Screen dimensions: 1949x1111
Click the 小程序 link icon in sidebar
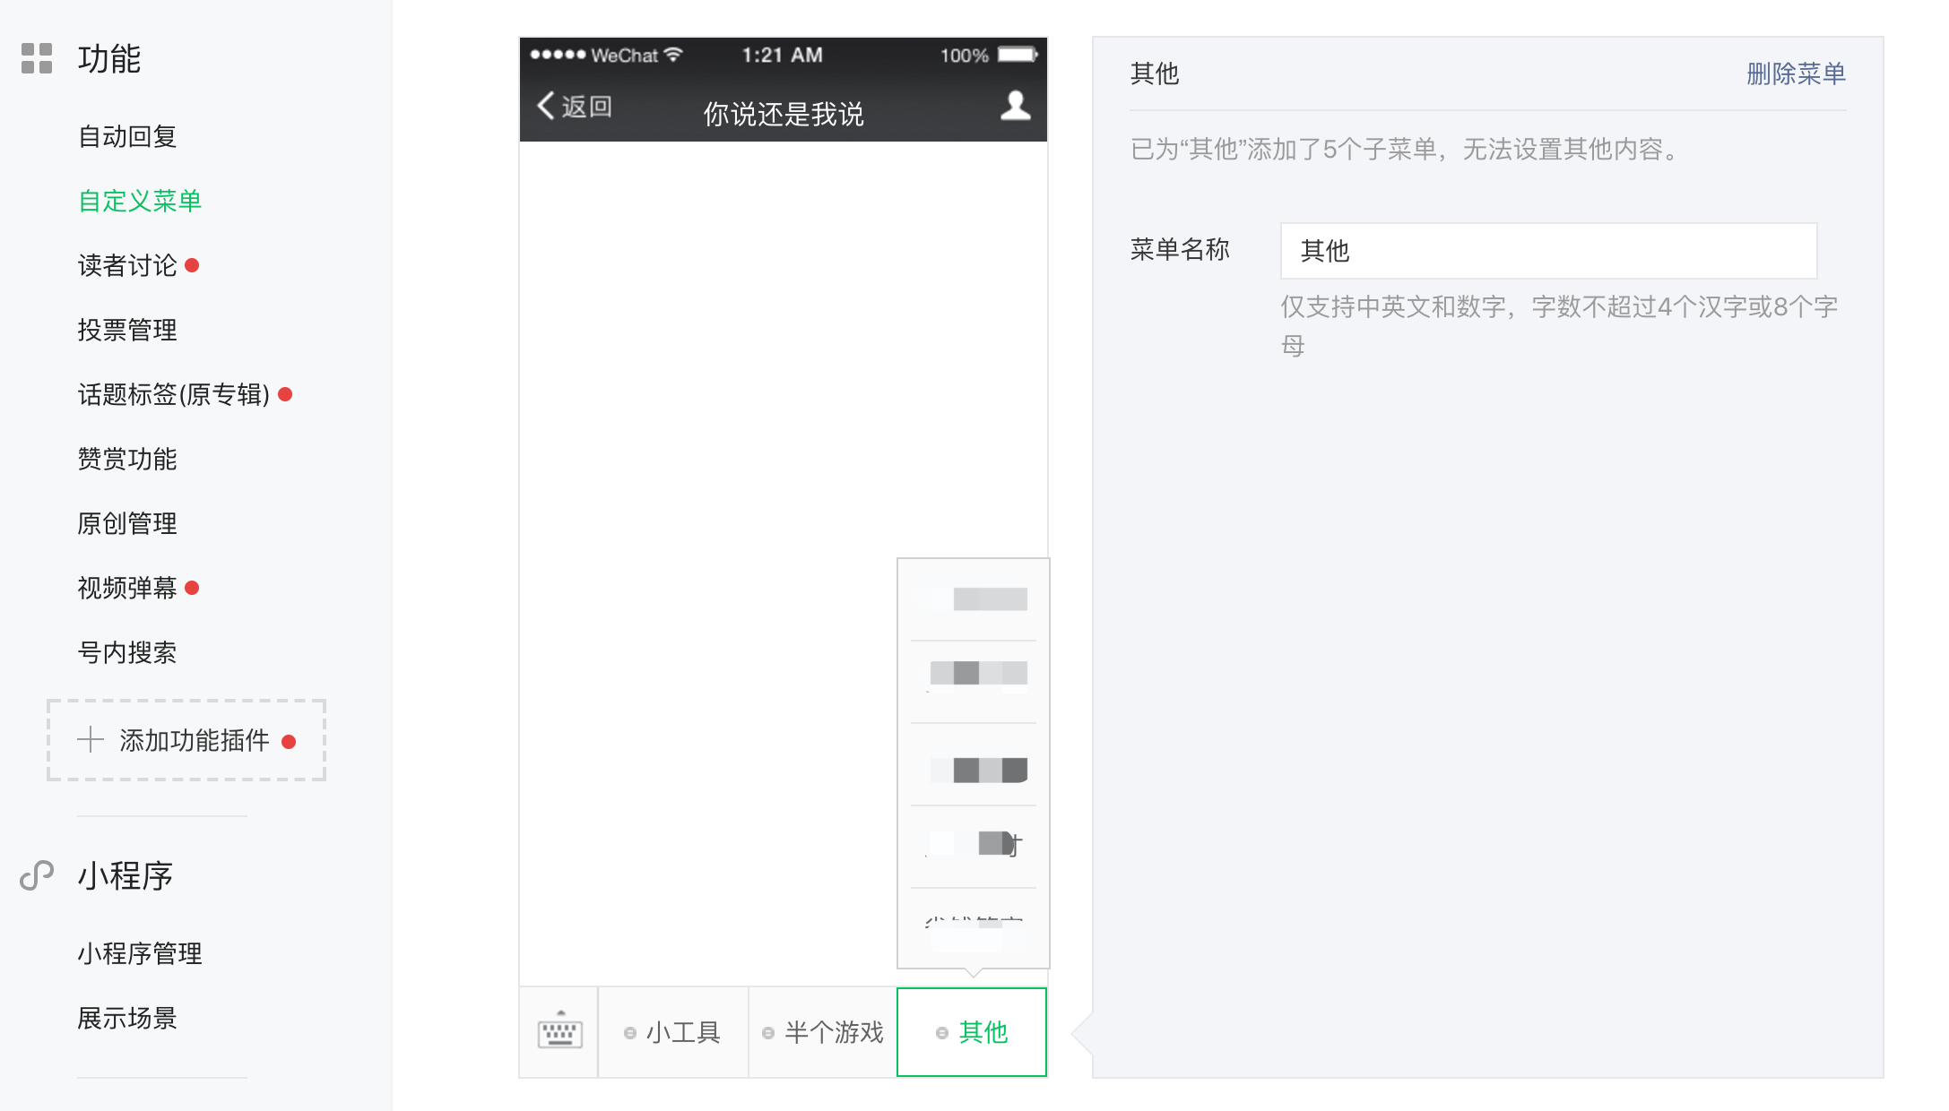[37, 875]
